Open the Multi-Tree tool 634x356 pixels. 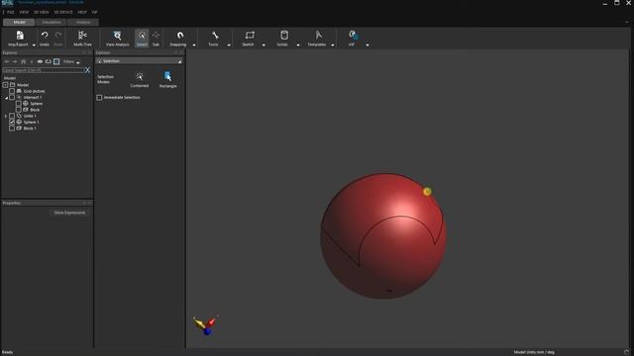tap(82, 39)
